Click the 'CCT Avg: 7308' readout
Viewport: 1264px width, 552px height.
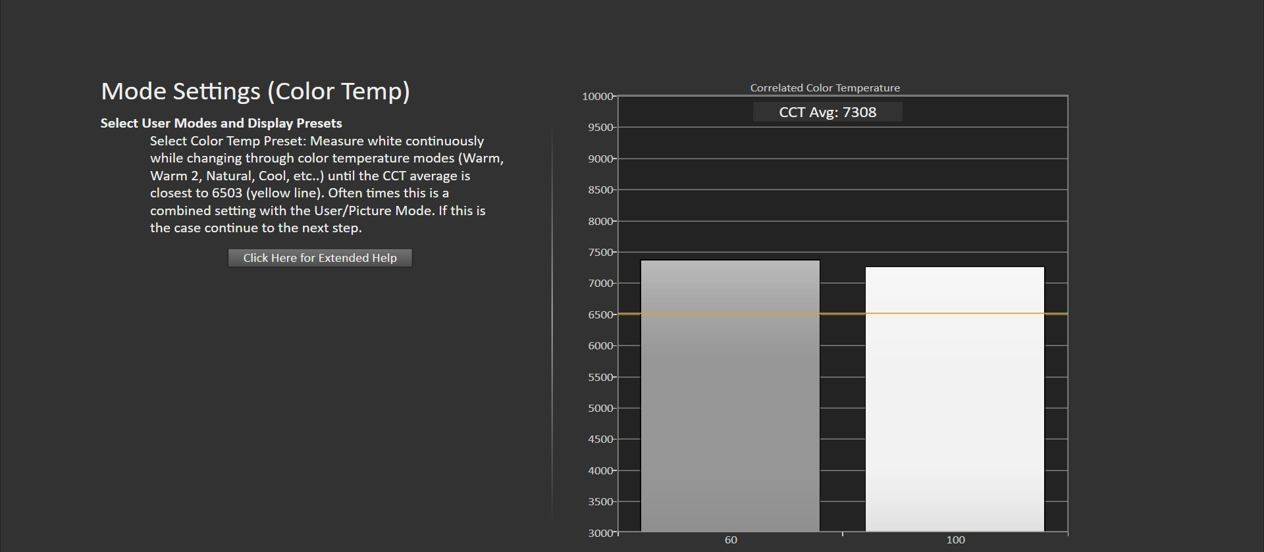tap(828, 113)
